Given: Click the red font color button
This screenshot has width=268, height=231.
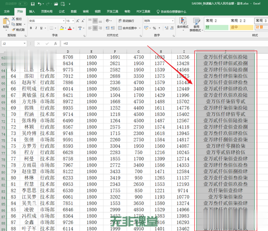Looking at the screenshot, I should (70, 28).
